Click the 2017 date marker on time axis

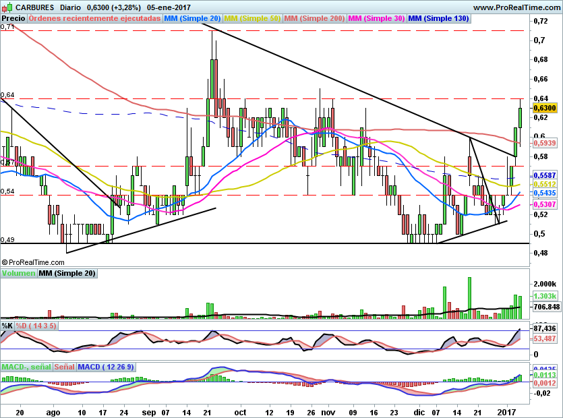coord(506,411)
